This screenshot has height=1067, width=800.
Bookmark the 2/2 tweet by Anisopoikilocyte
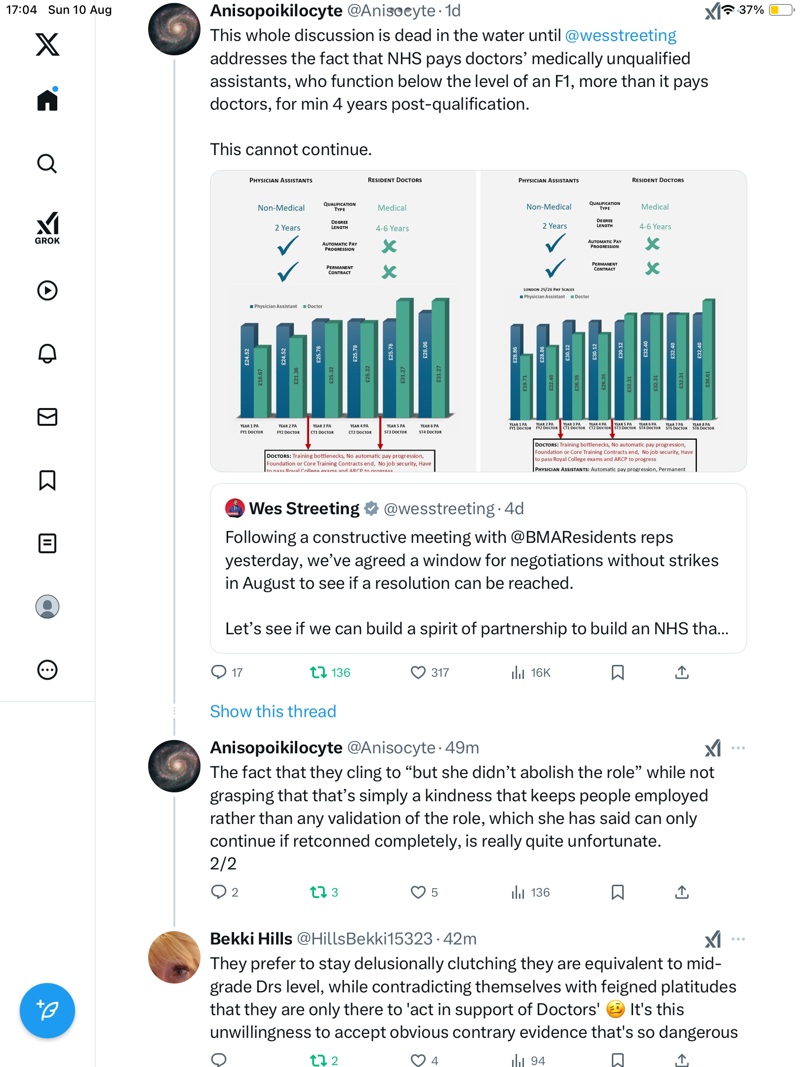pyautogui.click(x=617, y=892)
